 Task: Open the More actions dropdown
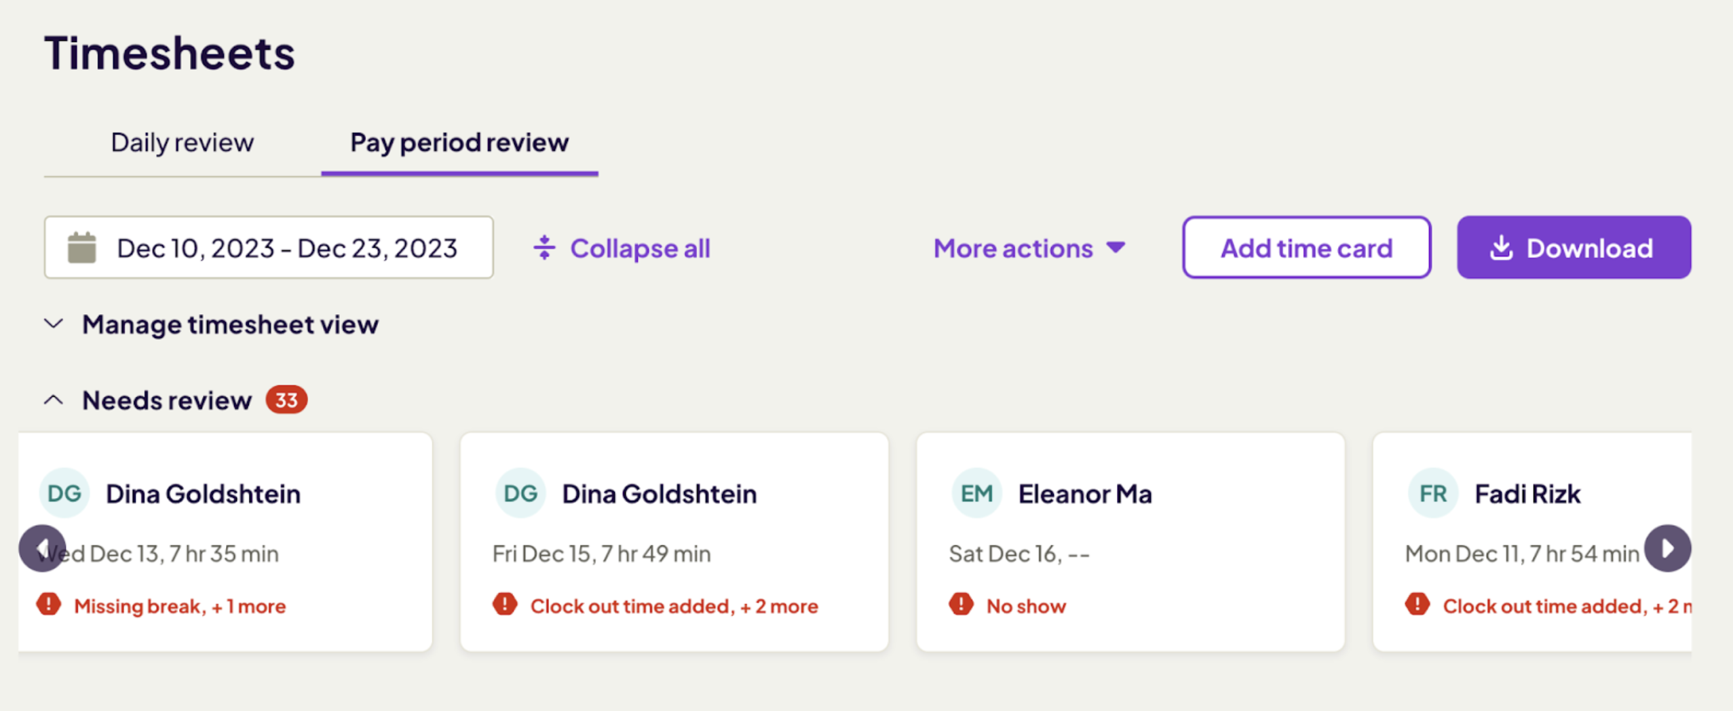point(1029,248)
